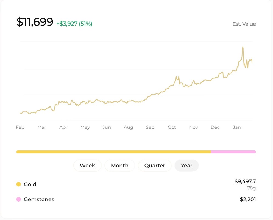Switch chart range to Month

coord(120,166)
